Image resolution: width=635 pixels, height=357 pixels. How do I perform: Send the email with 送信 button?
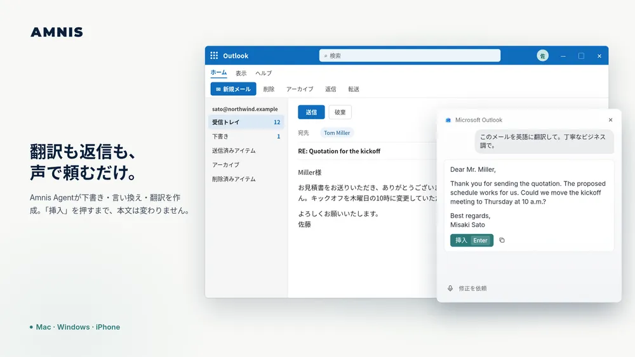pos(311,112)
